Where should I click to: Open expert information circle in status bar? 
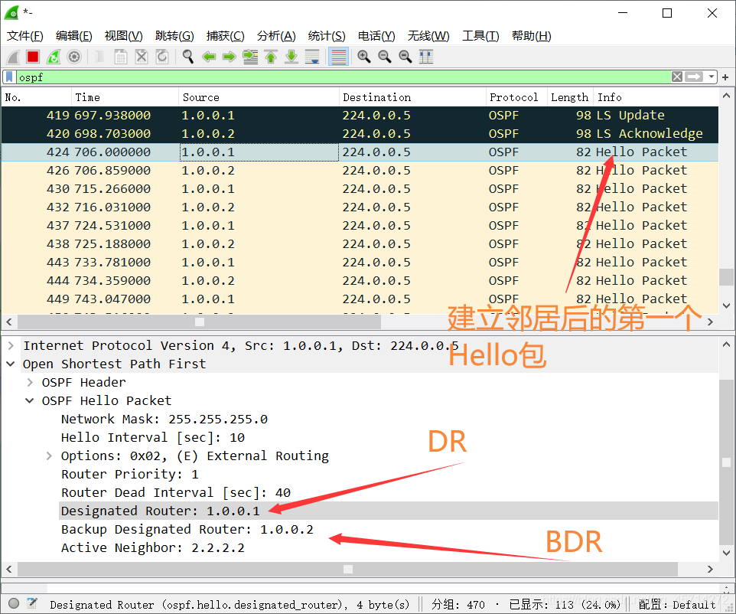click(14, 603)
